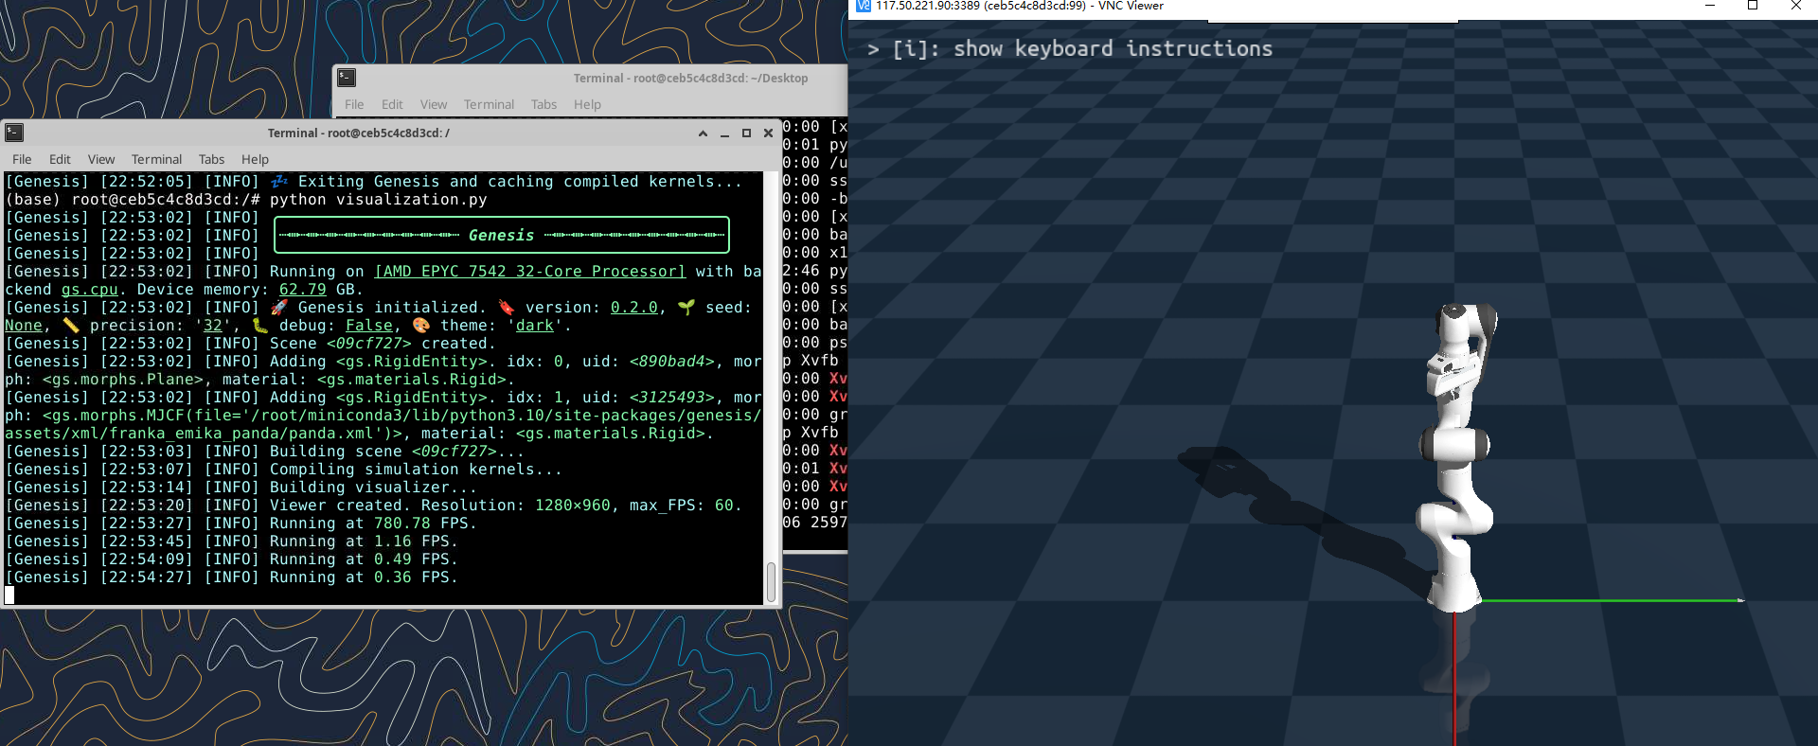Open Help menu in the front Terminal window
This screenshot has width=1818, height=746.
pos(255,159)
